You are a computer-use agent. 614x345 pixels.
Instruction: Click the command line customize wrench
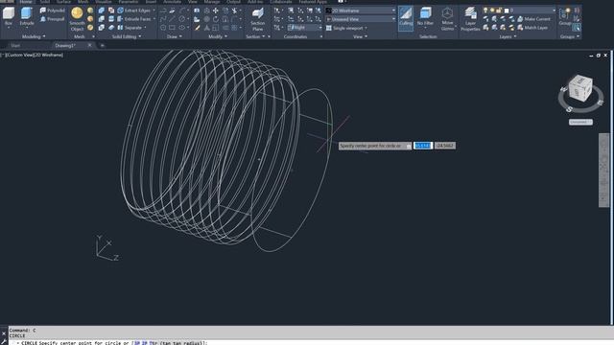tap(4, 342)
